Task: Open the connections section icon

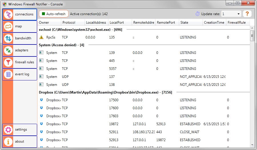Action: pyautogui.click(x=8, y=15)
